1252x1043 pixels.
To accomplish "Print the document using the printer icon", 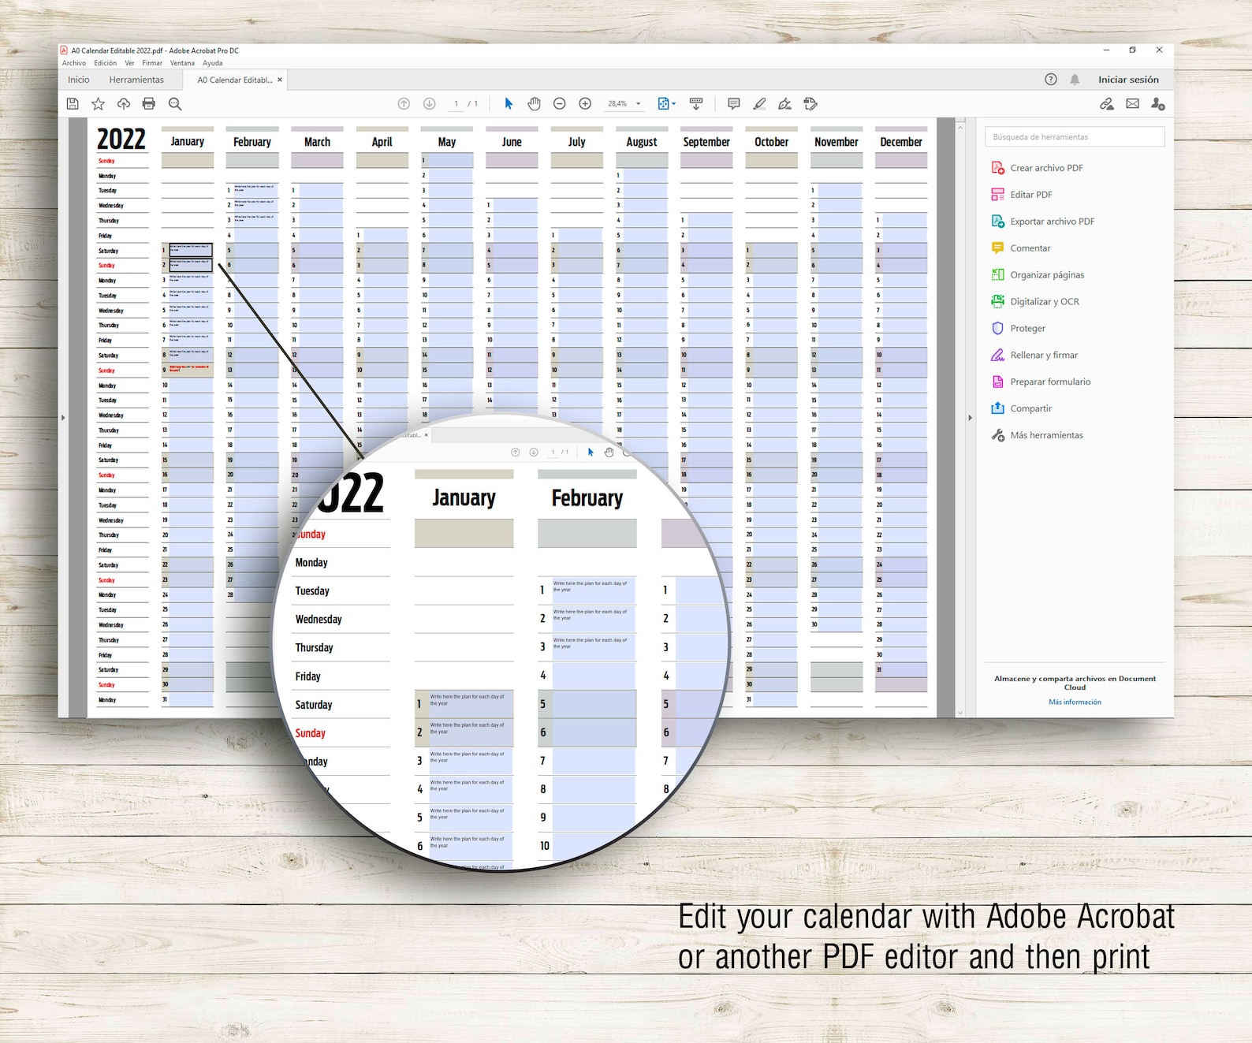I will tap(149, 103).
